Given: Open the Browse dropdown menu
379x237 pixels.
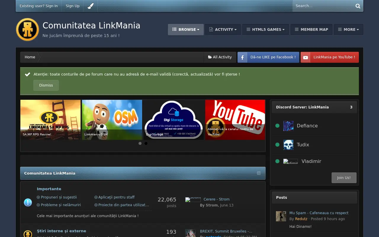Looking at the screenshot, I should coord(186,30).
